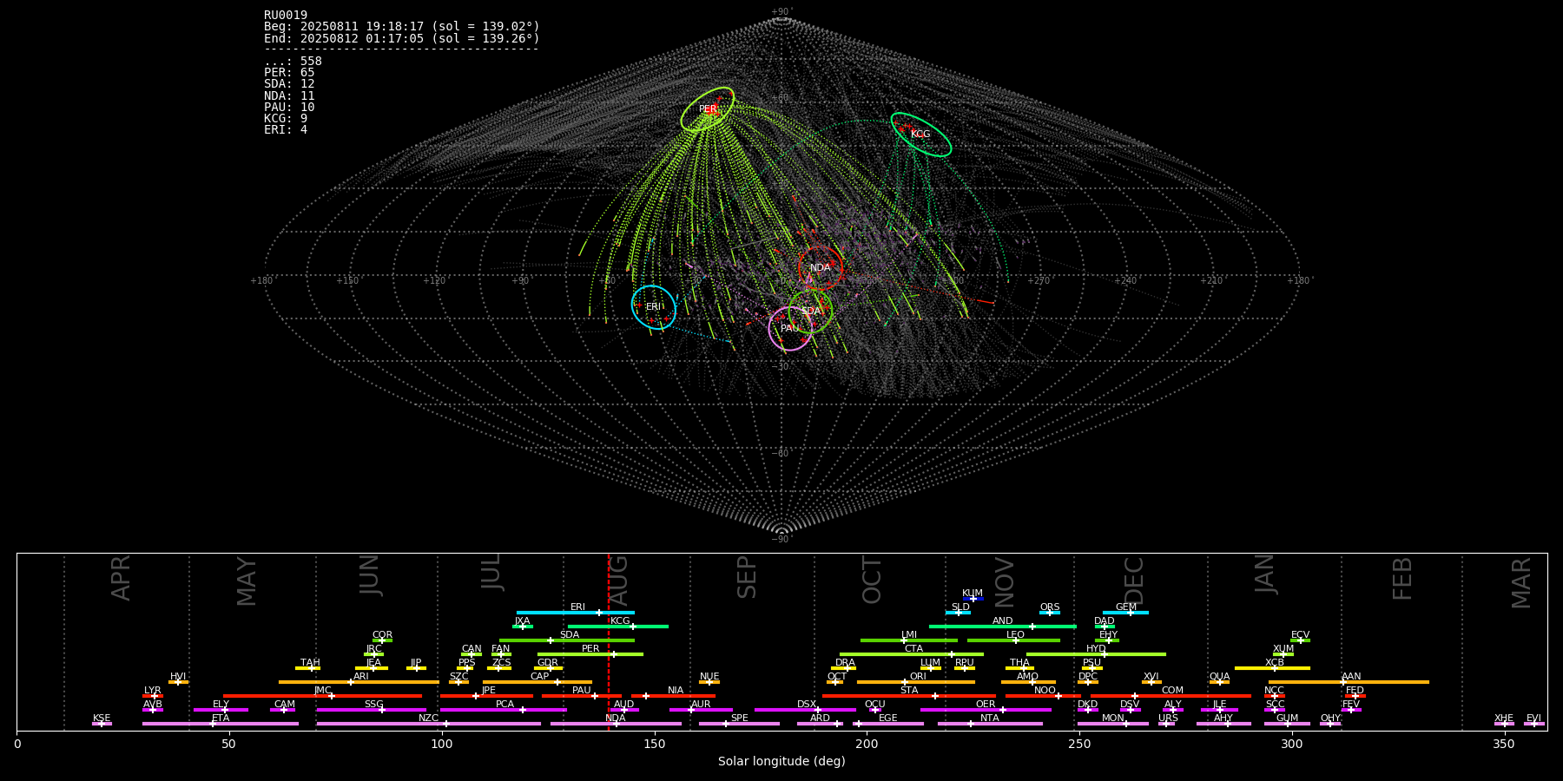Screen dimensions: 1563x781
Task: Click the NTA shower label in timeline
Action: (989, 719)
